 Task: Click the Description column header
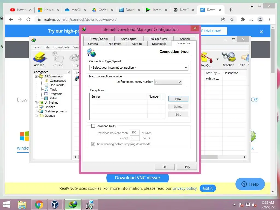234,73
